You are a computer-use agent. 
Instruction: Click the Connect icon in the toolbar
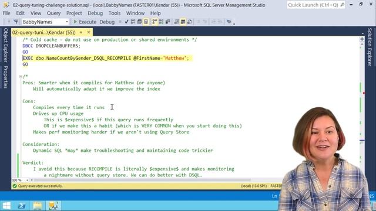coord(9,22)
